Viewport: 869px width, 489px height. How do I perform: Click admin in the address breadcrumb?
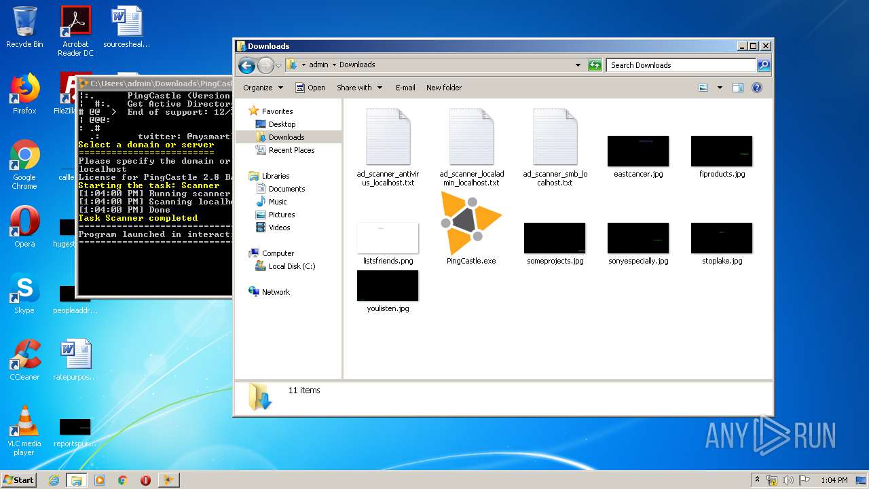pos(318,65)
